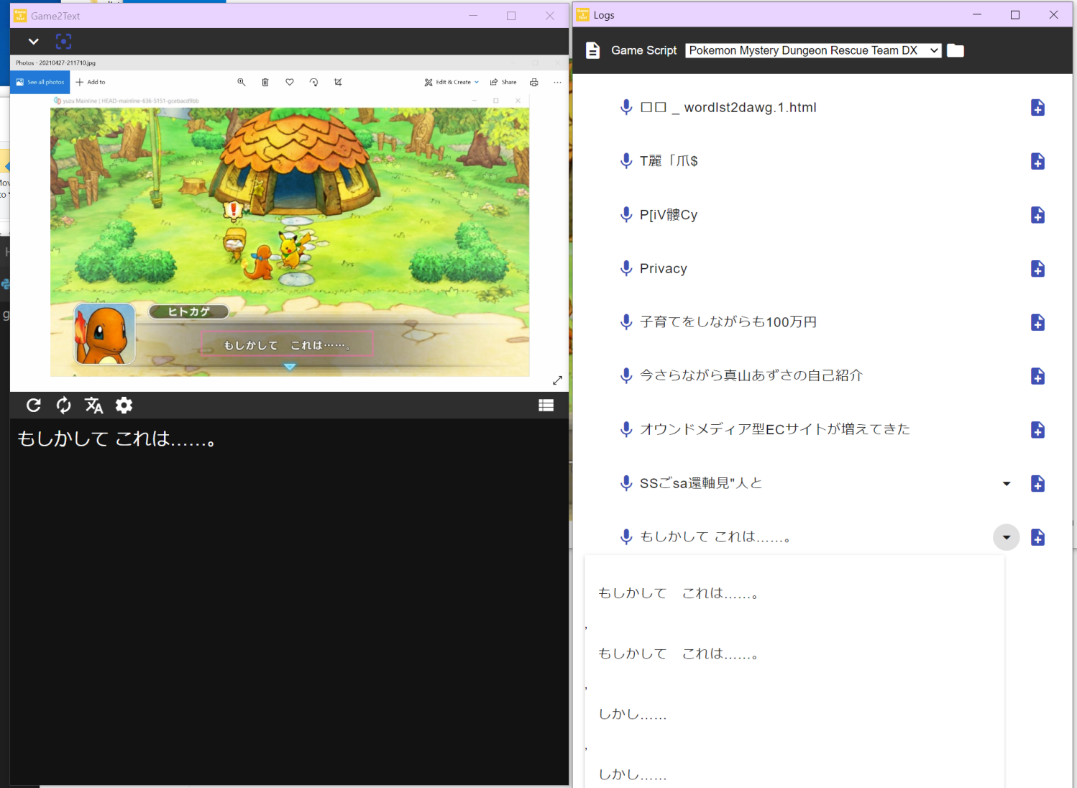Open the Pokemon Mystery Dungeon script dropdown
The image size is (1077, 788).
812,50
